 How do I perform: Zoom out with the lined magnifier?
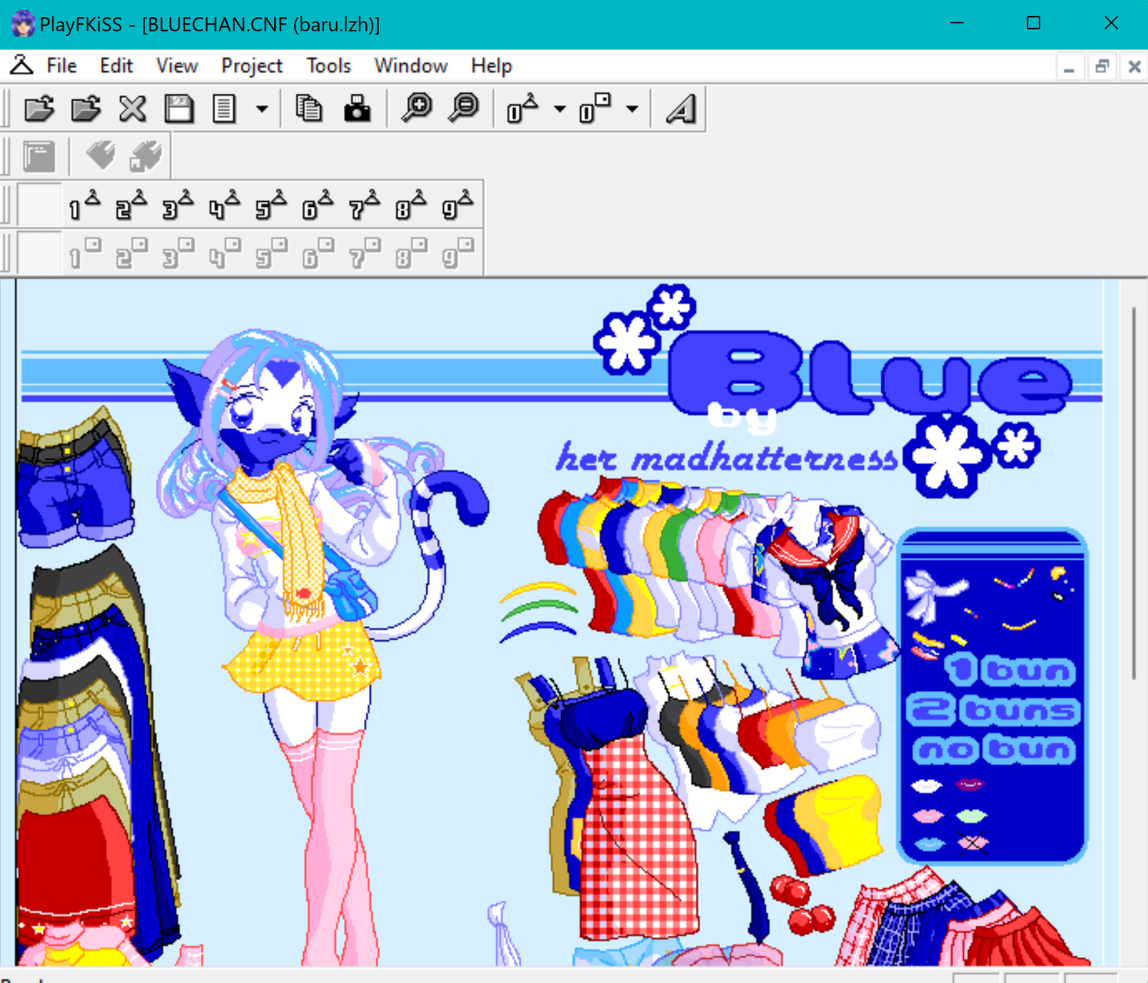(464, 108)
